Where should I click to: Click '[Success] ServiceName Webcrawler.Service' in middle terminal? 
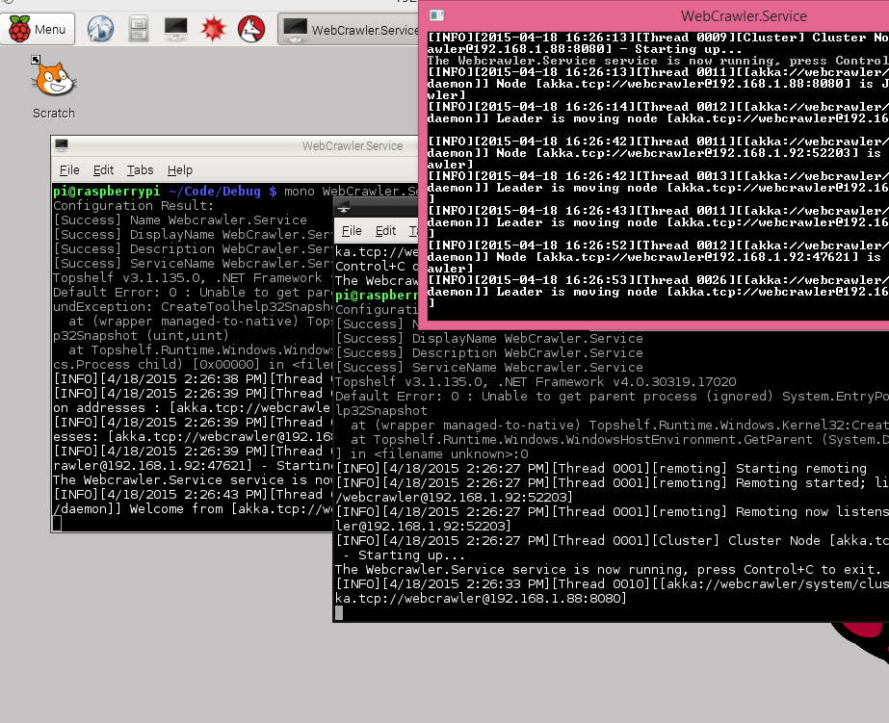tap(489, 367)
